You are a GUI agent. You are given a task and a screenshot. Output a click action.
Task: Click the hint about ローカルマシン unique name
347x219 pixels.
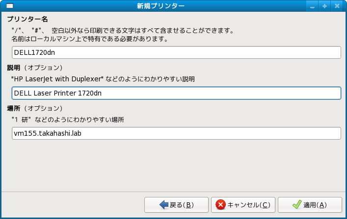click(90, 39)
